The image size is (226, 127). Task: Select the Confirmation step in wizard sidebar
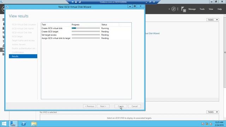click(x=18, y=52)
